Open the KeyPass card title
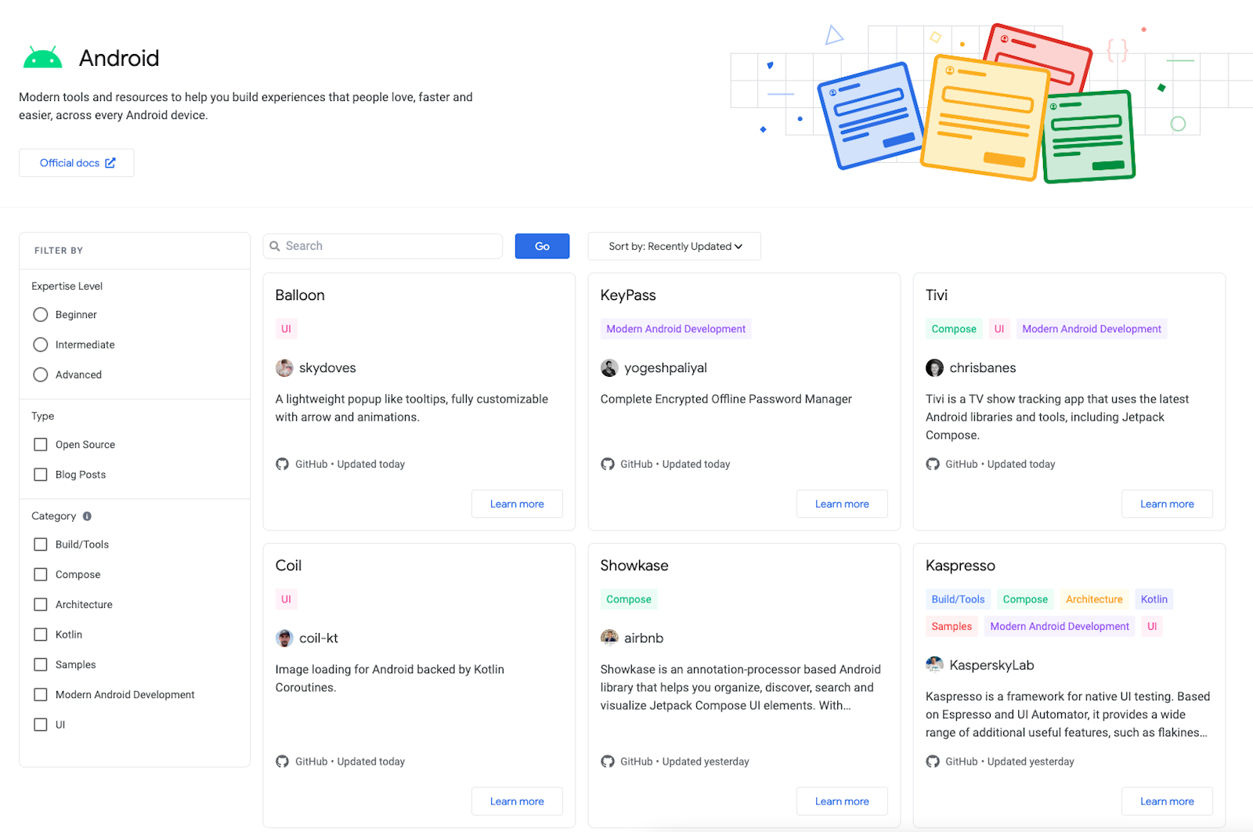Viewport: 1253px width, 832px height. coord(628,295)
